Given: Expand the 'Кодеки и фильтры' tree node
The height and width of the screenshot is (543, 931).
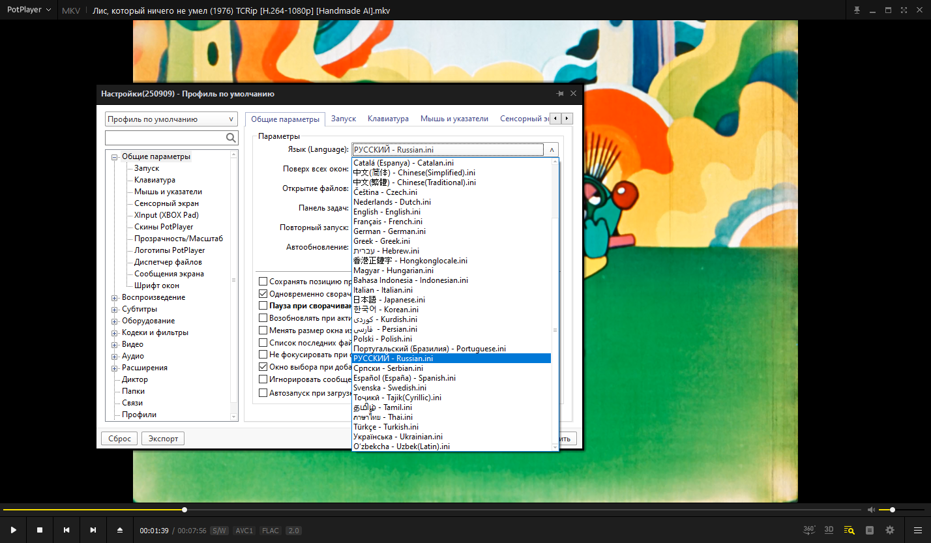Looking at the screenshot, I should [115, 333].
